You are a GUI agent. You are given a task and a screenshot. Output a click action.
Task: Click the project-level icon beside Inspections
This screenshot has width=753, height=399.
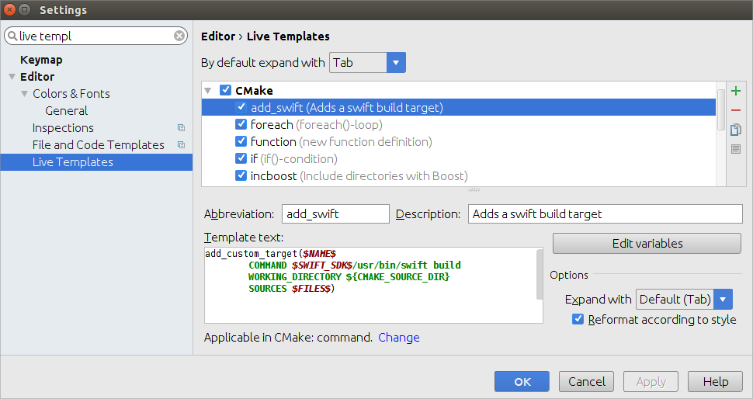181,128
